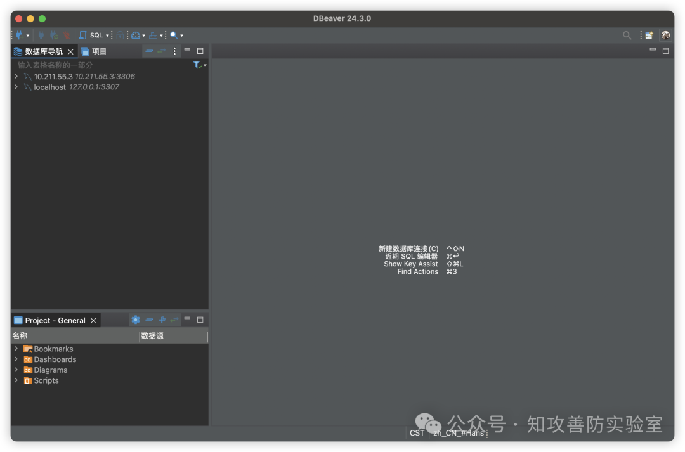
Task: Select the Dashboards folder
Action: (x=50, y=359)
